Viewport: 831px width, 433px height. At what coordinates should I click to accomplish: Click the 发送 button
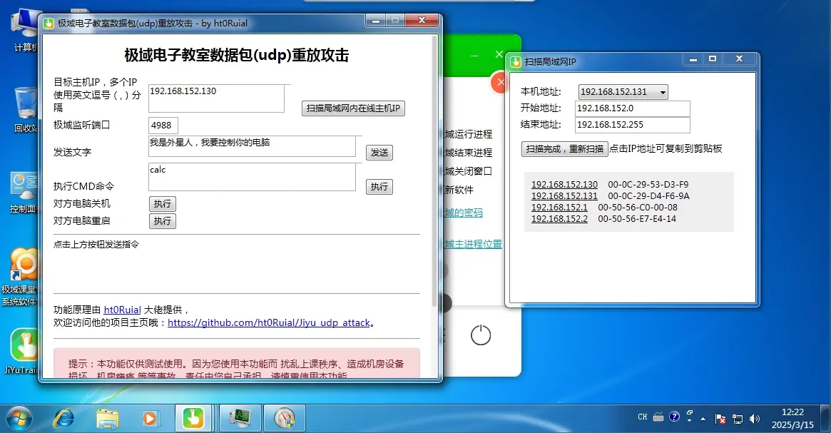(x=379, y=153)
